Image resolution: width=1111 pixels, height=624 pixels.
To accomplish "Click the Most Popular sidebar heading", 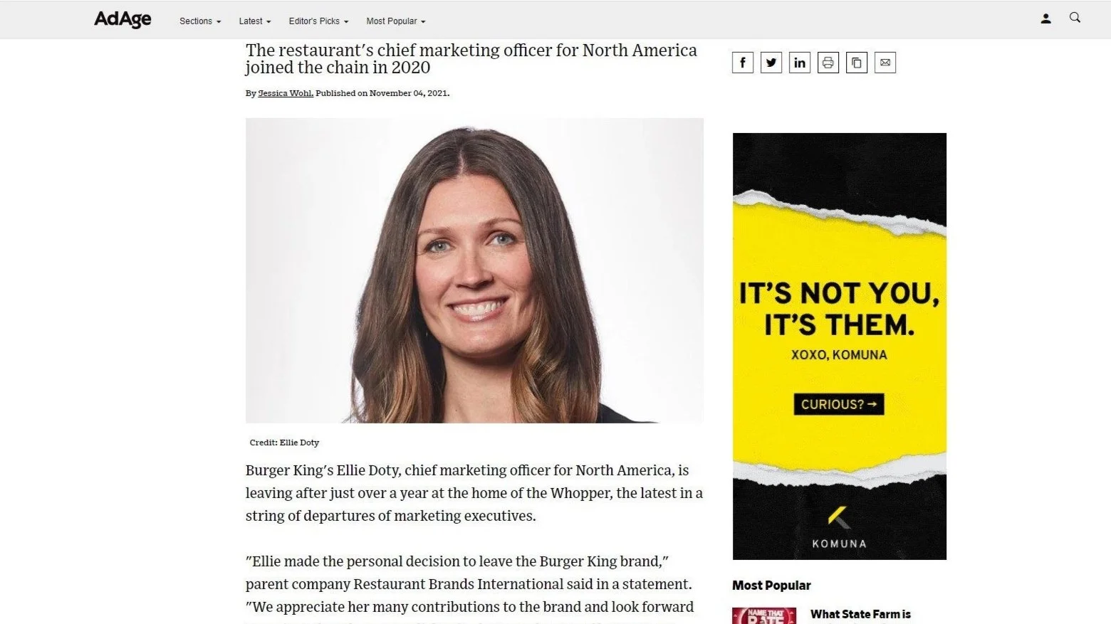I will point(771,586).
